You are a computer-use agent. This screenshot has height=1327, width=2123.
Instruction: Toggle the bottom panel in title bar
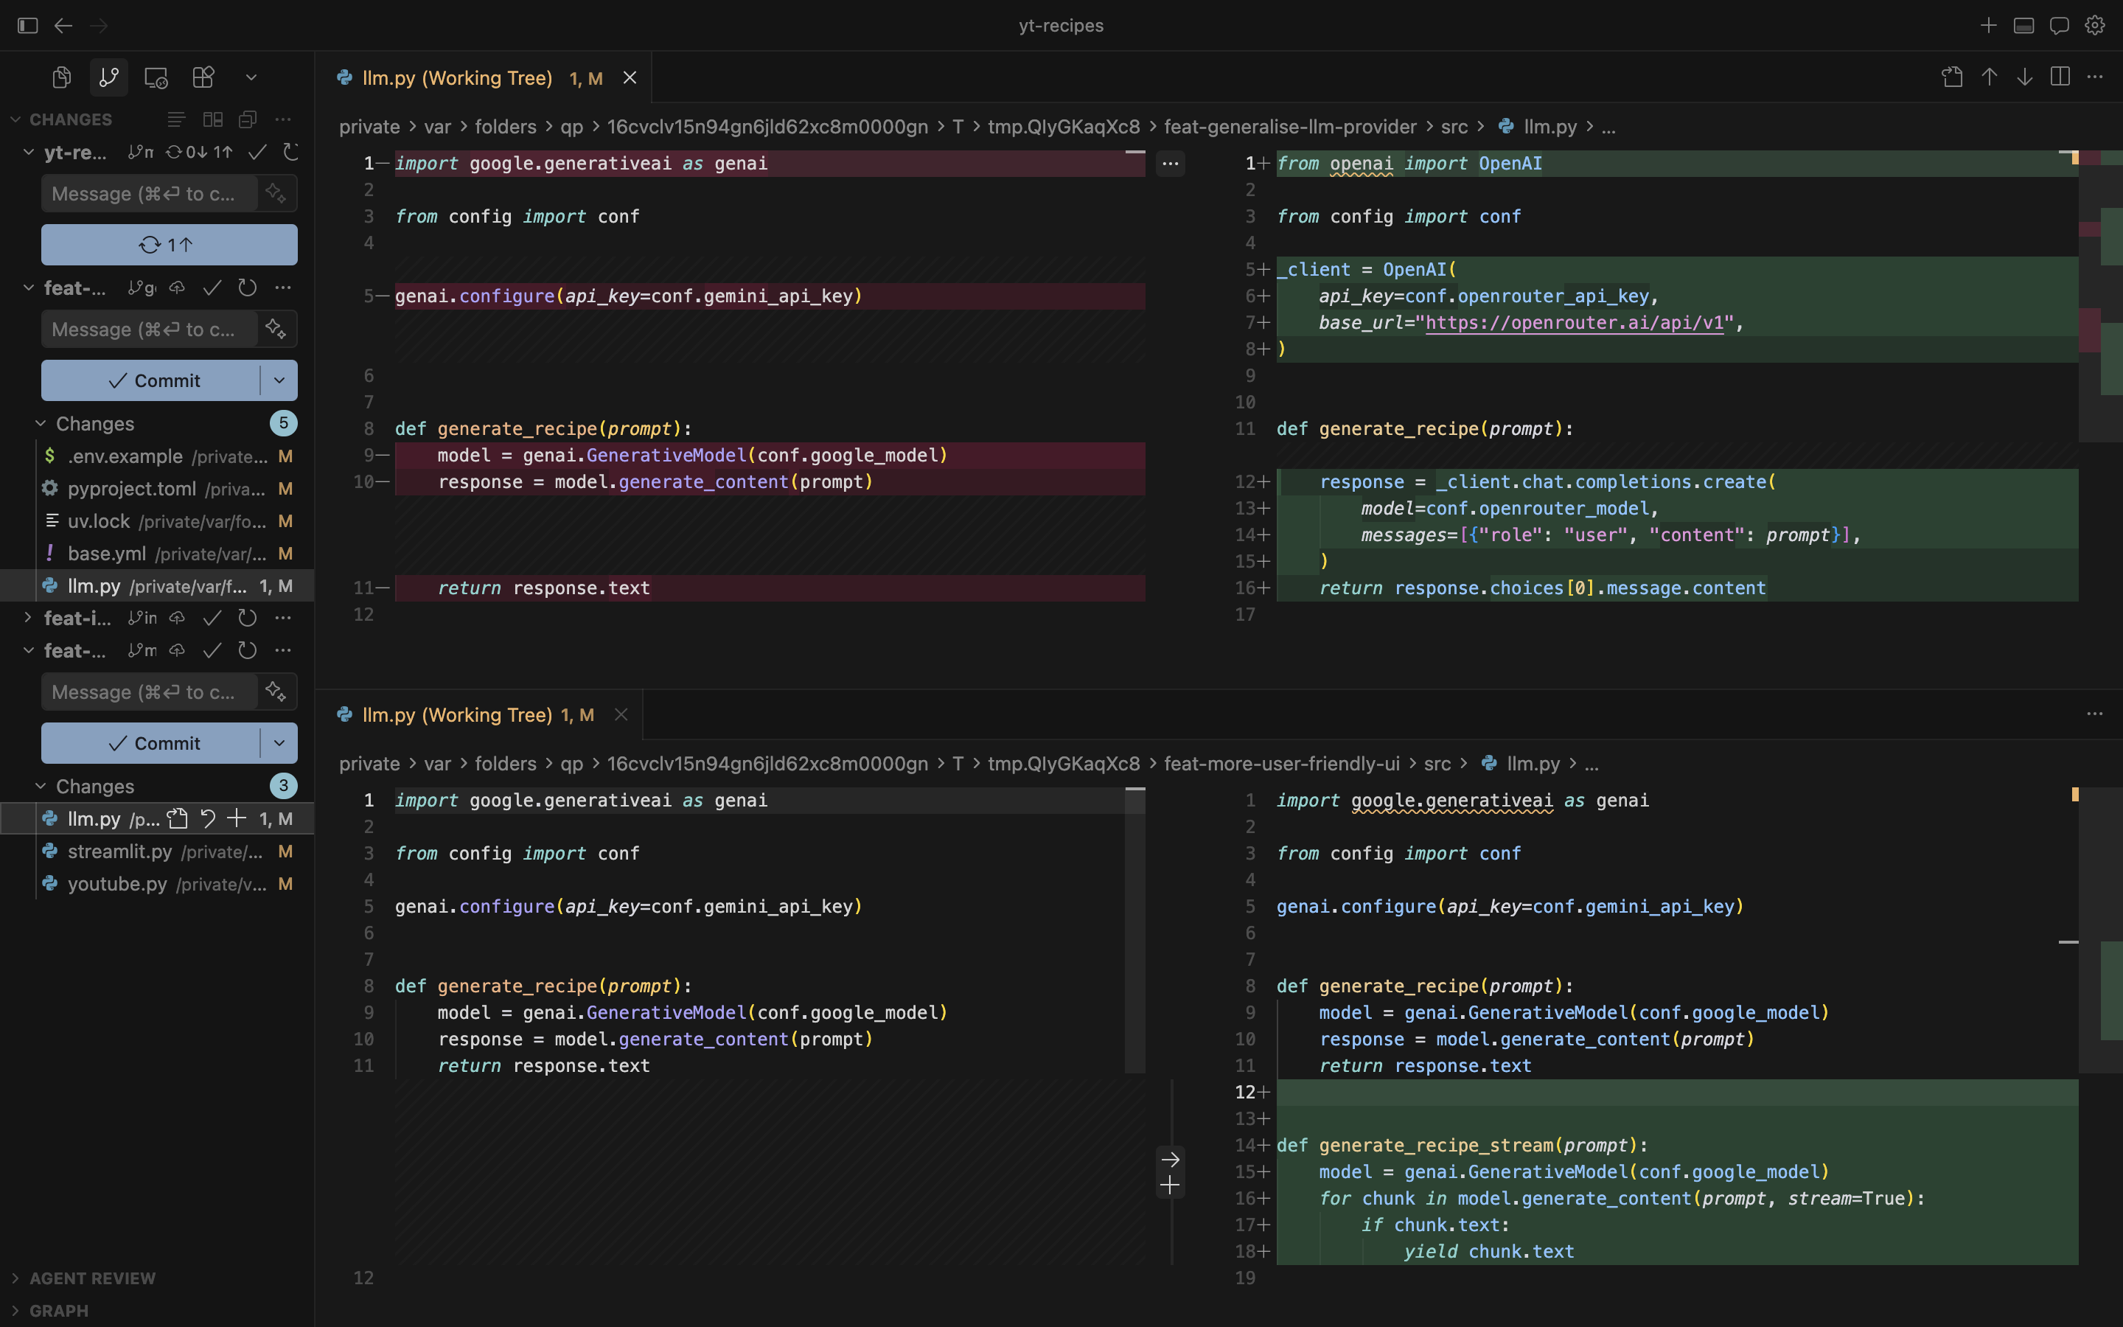coord(2024,26)
